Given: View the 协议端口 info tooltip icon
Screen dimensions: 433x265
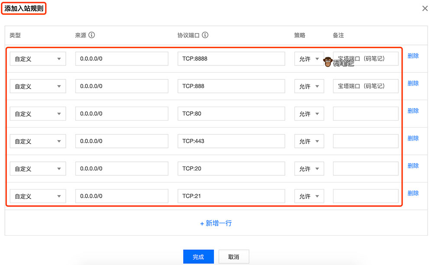Looking at the screenshot, I should click(x=206, y=35).
